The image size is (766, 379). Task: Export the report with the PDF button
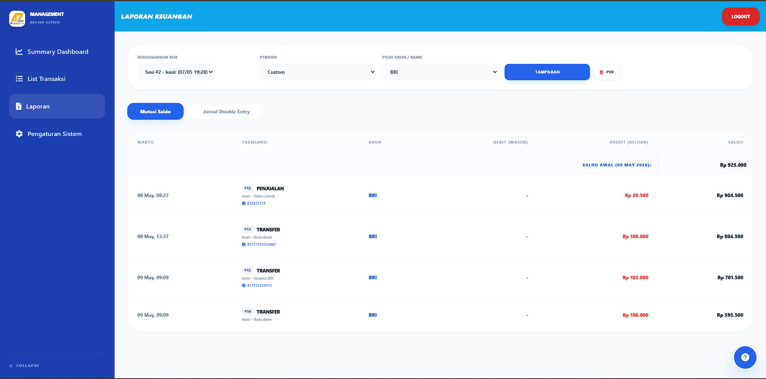tap(607, 72)
